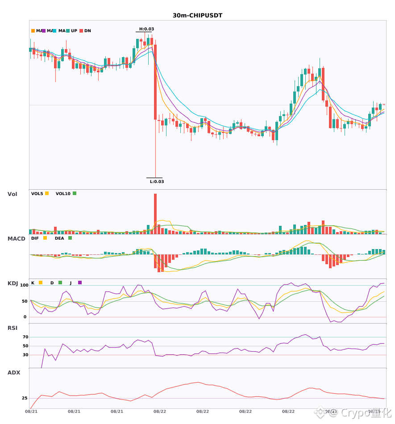Click the yellow VOL5 legend swatch
Viewport: 395px width, 424px height.
pyautogui.click(x=47, y=193)
